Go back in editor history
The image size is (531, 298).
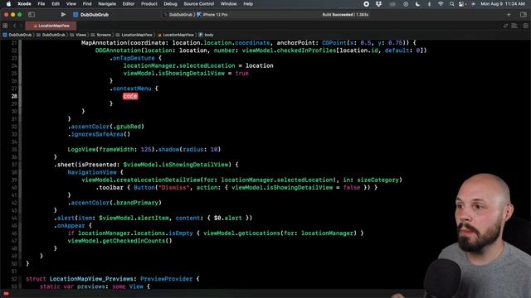point(15,26)
